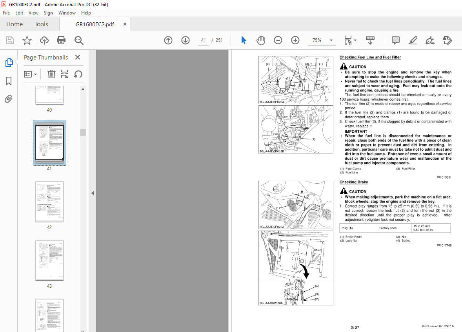Go to previous page arrow

point(168,40)
